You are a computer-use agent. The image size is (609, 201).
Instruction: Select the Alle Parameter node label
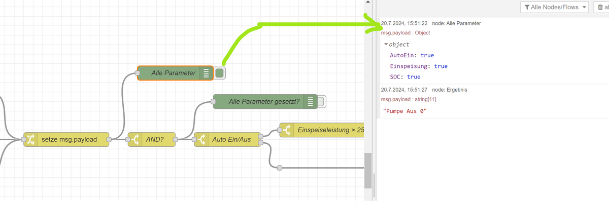(173, 73)
